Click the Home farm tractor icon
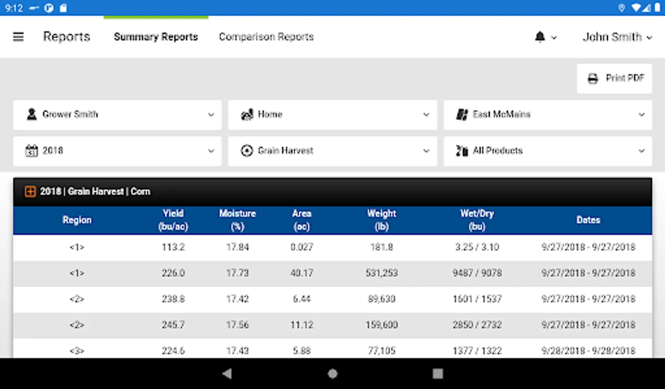 247,114
